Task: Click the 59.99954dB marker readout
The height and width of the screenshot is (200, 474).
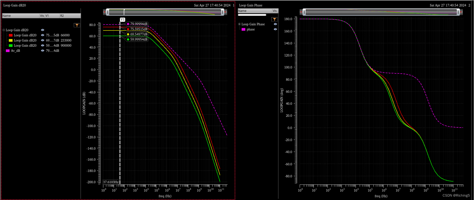Action: coord(137,39)
